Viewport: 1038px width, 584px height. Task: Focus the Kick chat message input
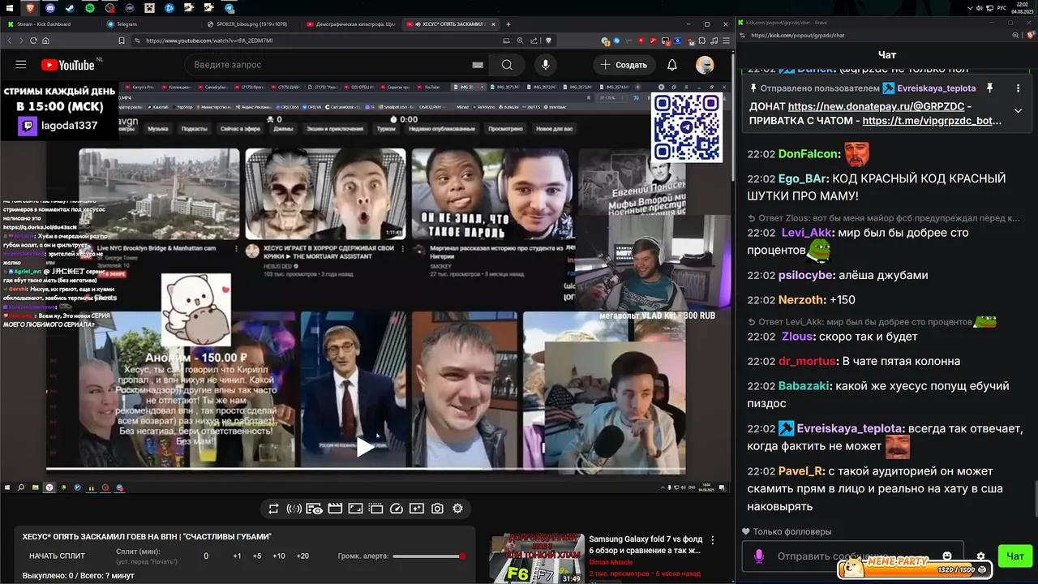coord(851,556)
